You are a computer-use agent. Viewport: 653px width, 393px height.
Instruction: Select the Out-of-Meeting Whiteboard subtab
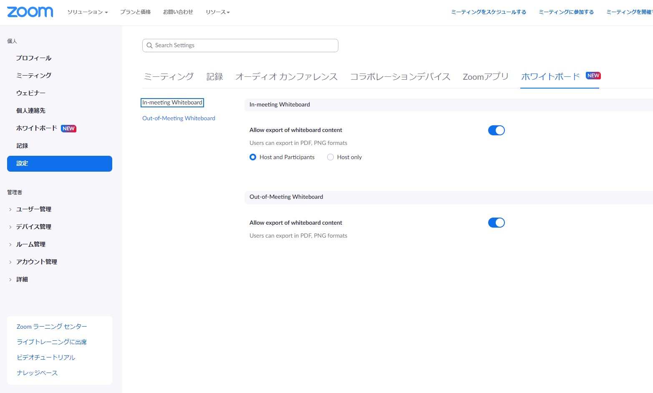pyautogui.click(x=179, y=118)
